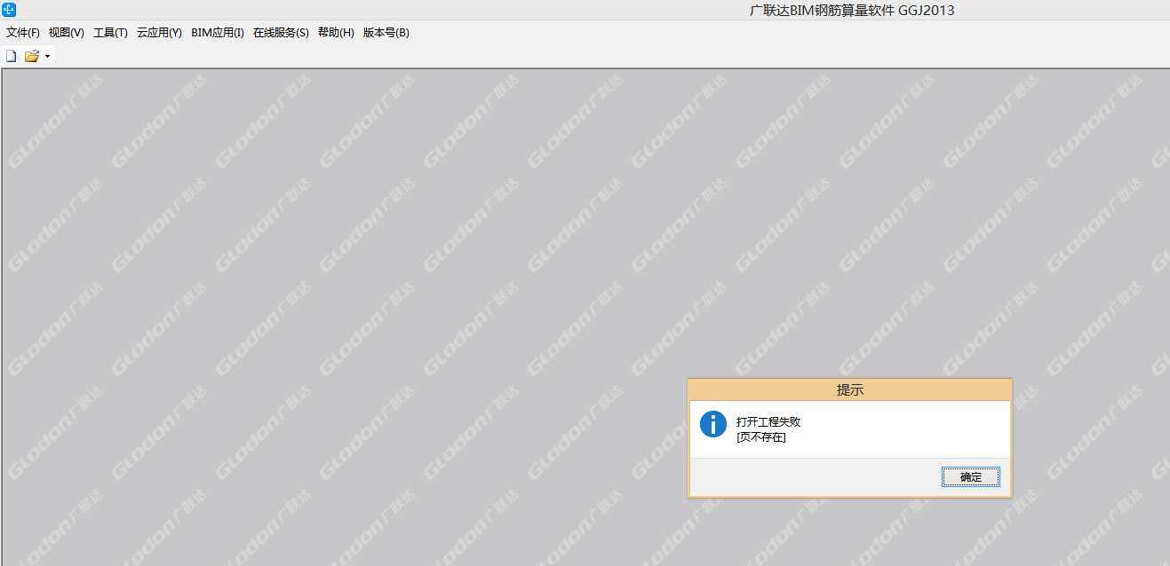Open a project with the folder icon
Viewport: 1170px width, 566px height.
[x=32, y=56]
